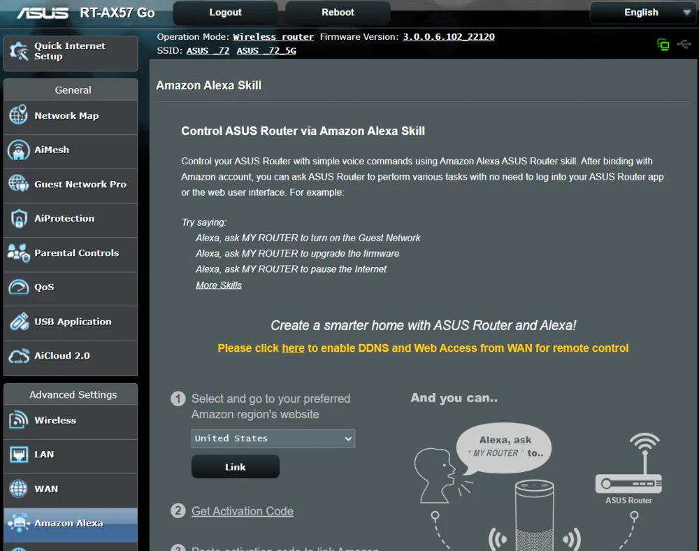Open the Network Map menu item
Image resolution: width=699 pixels, height=551 pixels.
[71, 115]
